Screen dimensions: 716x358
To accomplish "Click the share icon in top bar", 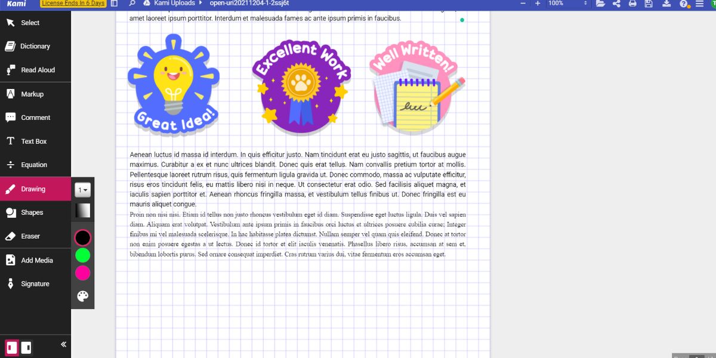I will tap(616, 4).
